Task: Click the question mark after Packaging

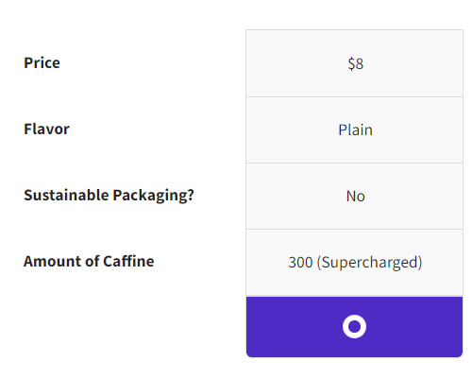Action: pyautogui.click(x=190, y=195)
